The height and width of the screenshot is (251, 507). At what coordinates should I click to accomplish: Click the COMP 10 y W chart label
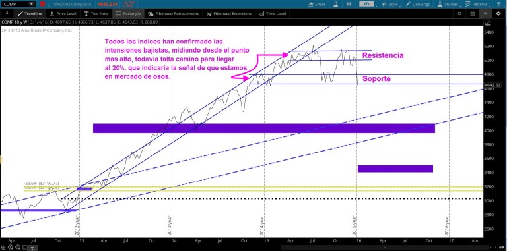pyautogui.click(x=15, y=22)
